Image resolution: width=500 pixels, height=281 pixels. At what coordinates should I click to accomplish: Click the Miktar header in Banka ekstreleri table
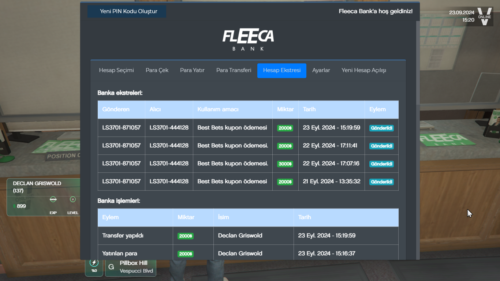click(286, 109)
